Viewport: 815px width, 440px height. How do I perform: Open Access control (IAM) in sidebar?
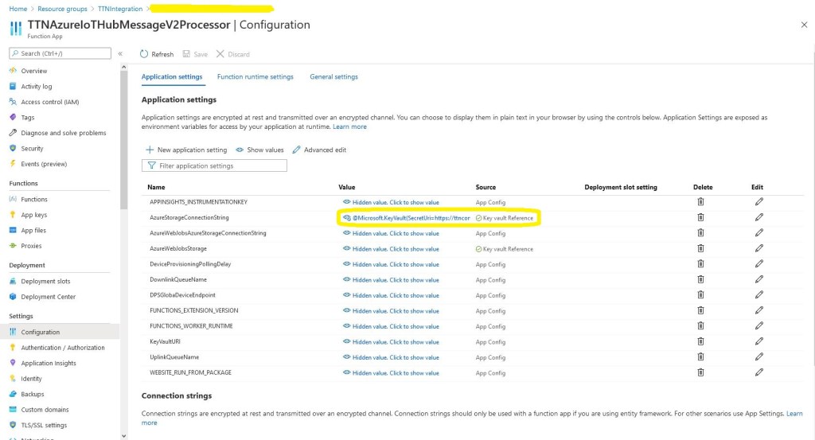49,102
